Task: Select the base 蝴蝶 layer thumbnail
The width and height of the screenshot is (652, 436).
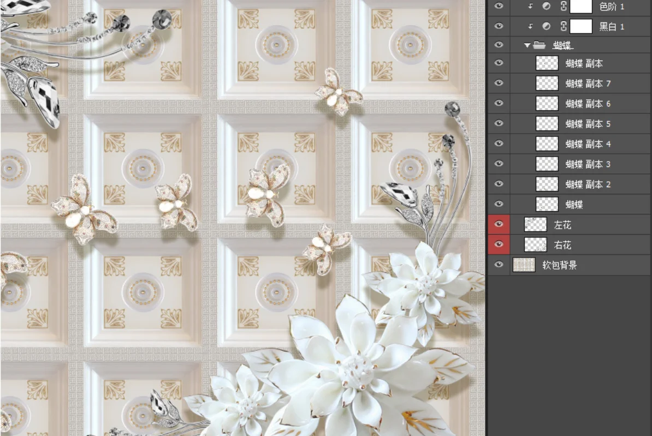Action: tap(547, 204)
